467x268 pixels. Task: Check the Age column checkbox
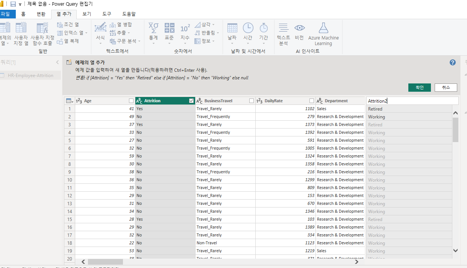click(x=131, y=101)
